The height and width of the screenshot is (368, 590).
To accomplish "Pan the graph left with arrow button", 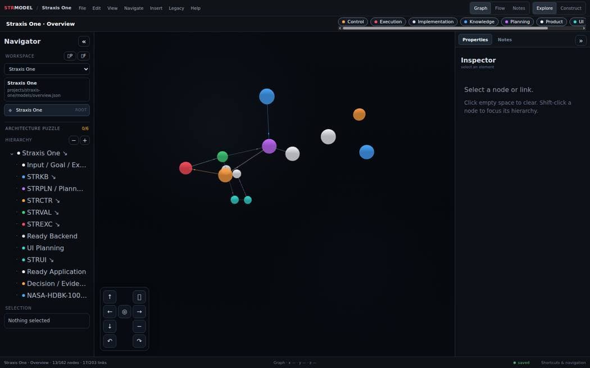I will 110,312.
